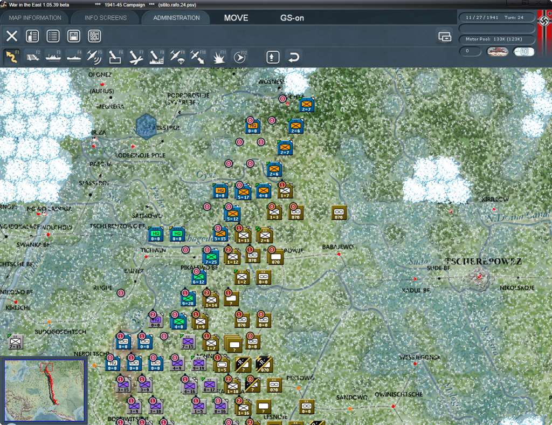Click the X icon in the Administration row
Image resolution: width=552 pixels, height=425 pixels.
[12, 36]
